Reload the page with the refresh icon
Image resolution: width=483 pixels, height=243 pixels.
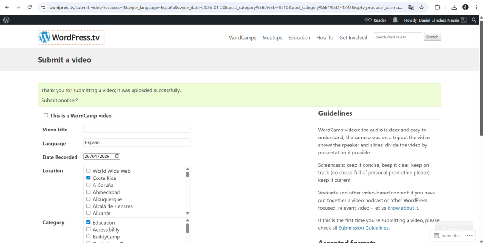pos(30,8)
